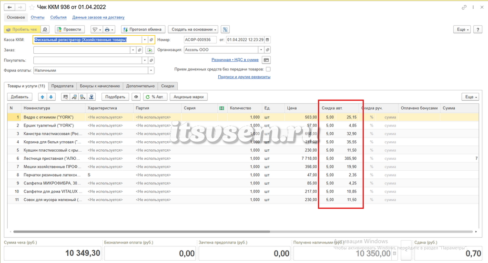The height and width of the screenshot is (263, 488).
Task: Click the horizontal table scrollbar
Action: (142, 232)
